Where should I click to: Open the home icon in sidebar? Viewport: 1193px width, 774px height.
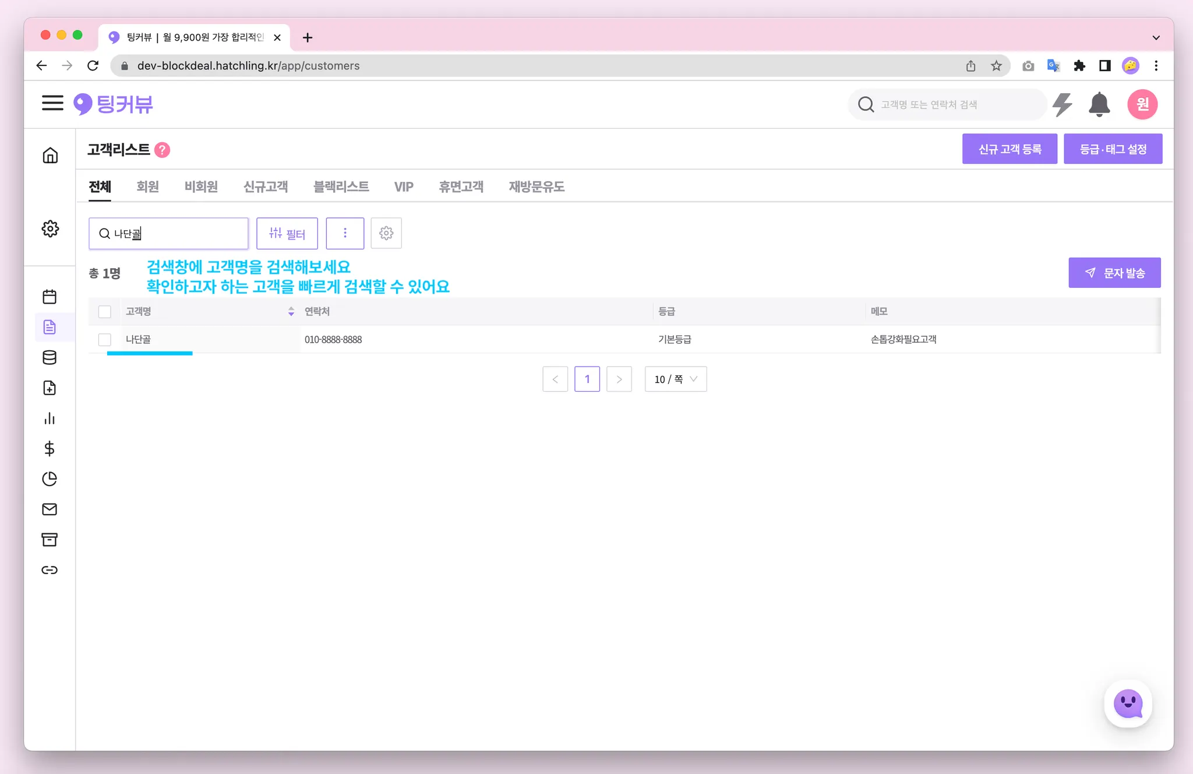[x=50, y=156]
